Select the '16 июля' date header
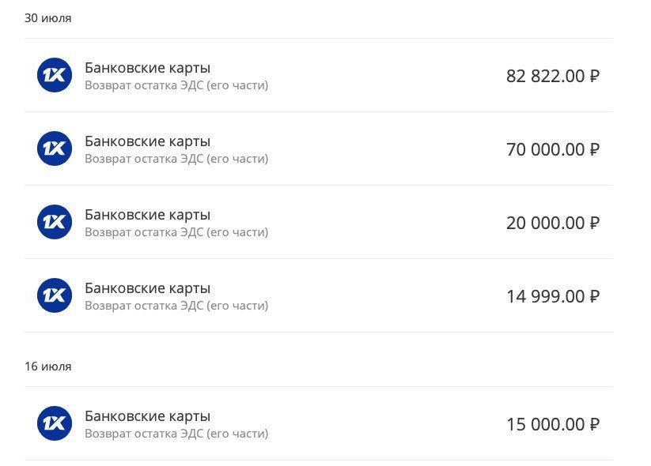Viewport: 651px width, 466px height. pyautogui.click(x=47, y=366)
